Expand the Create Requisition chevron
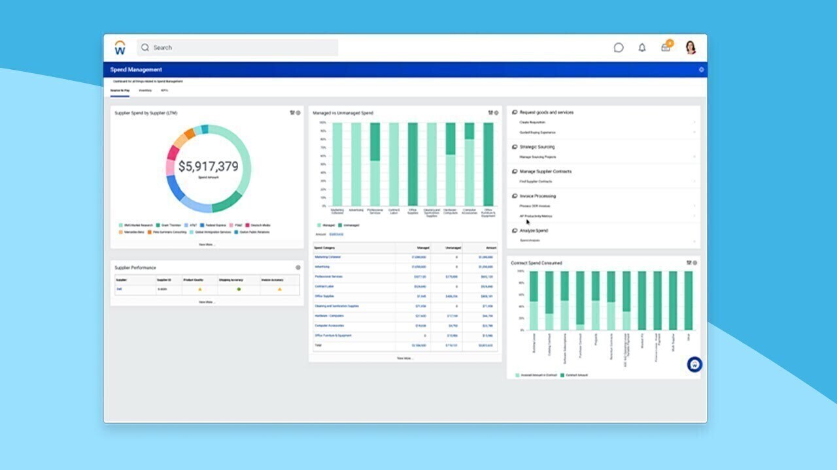 click(x=694, y=123)
